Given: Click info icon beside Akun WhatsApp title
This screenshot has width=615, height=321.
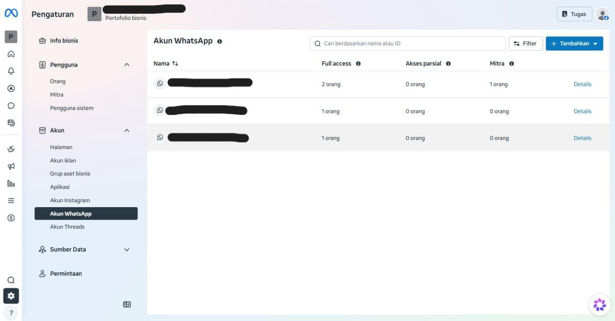Looking at the screenshot, I should coord(220,41).
